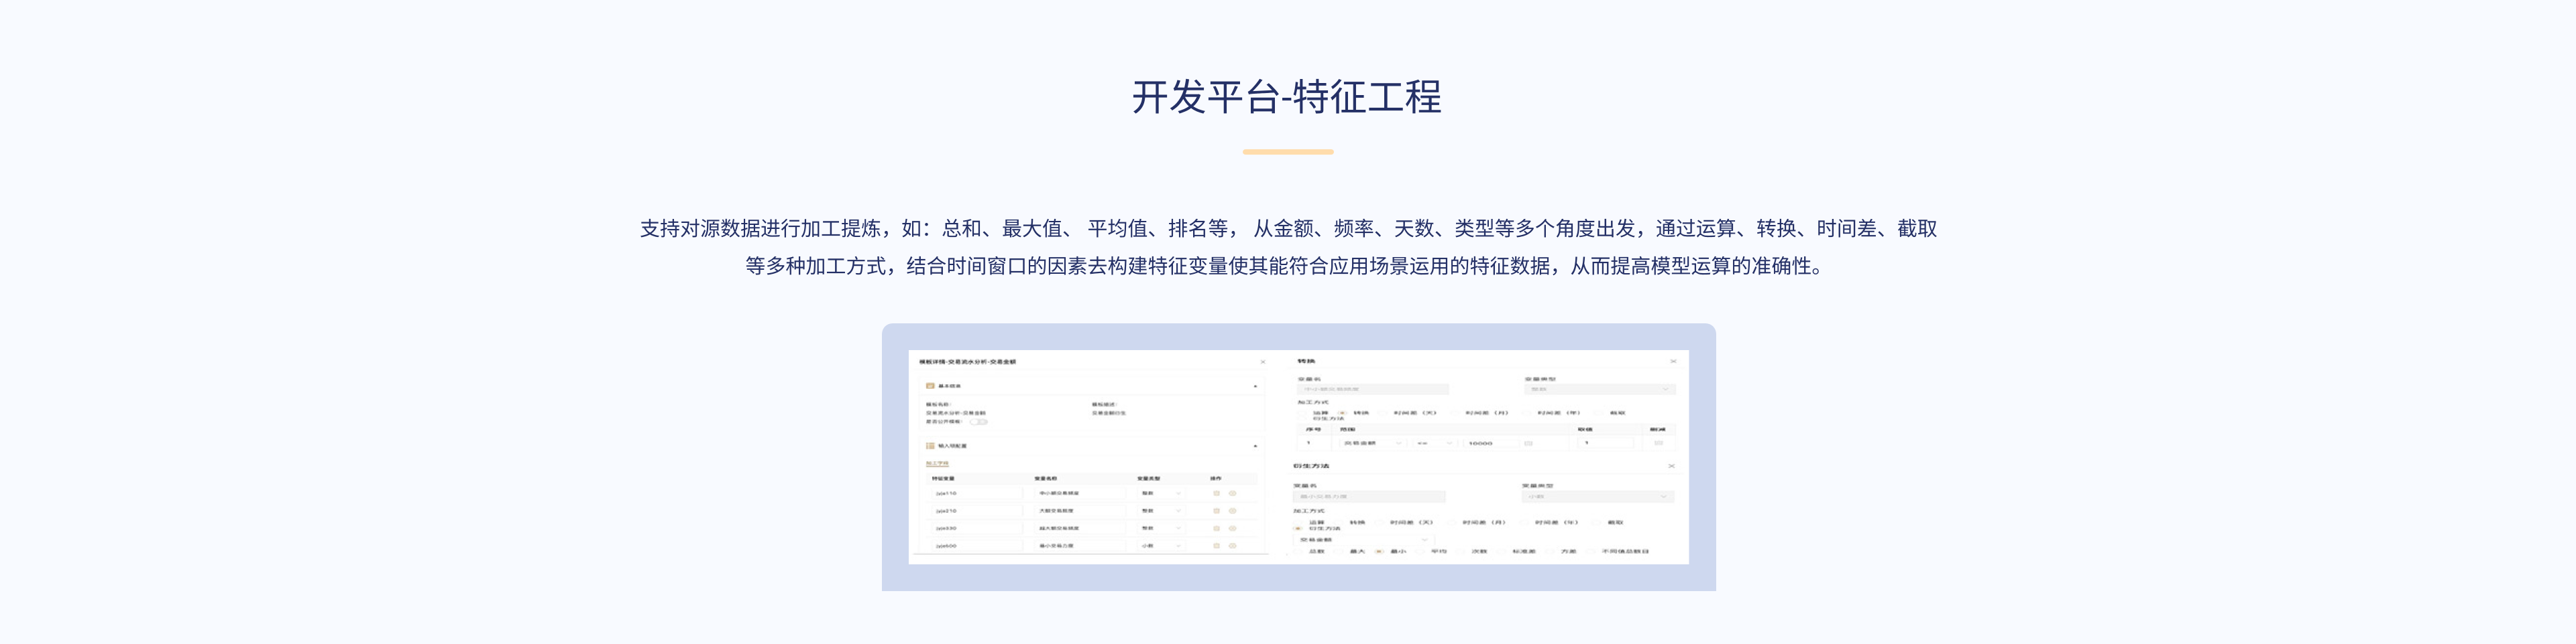View the jyje330 row with eye icon
The width and height of the screenshot is (2576, 644).
[1232, 528]
